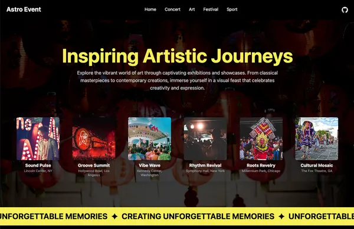Click the Cultural Mosaic title link
354x229 pixels.
click(x=317, y=165)
